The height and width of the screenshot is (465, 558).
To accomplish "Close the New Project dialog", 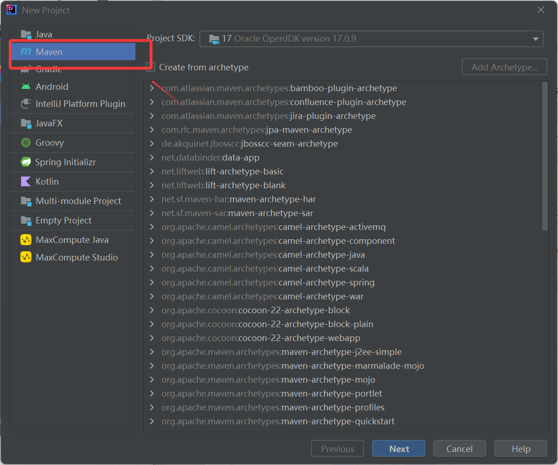I will pyautogui.click(x=540, y=10).
